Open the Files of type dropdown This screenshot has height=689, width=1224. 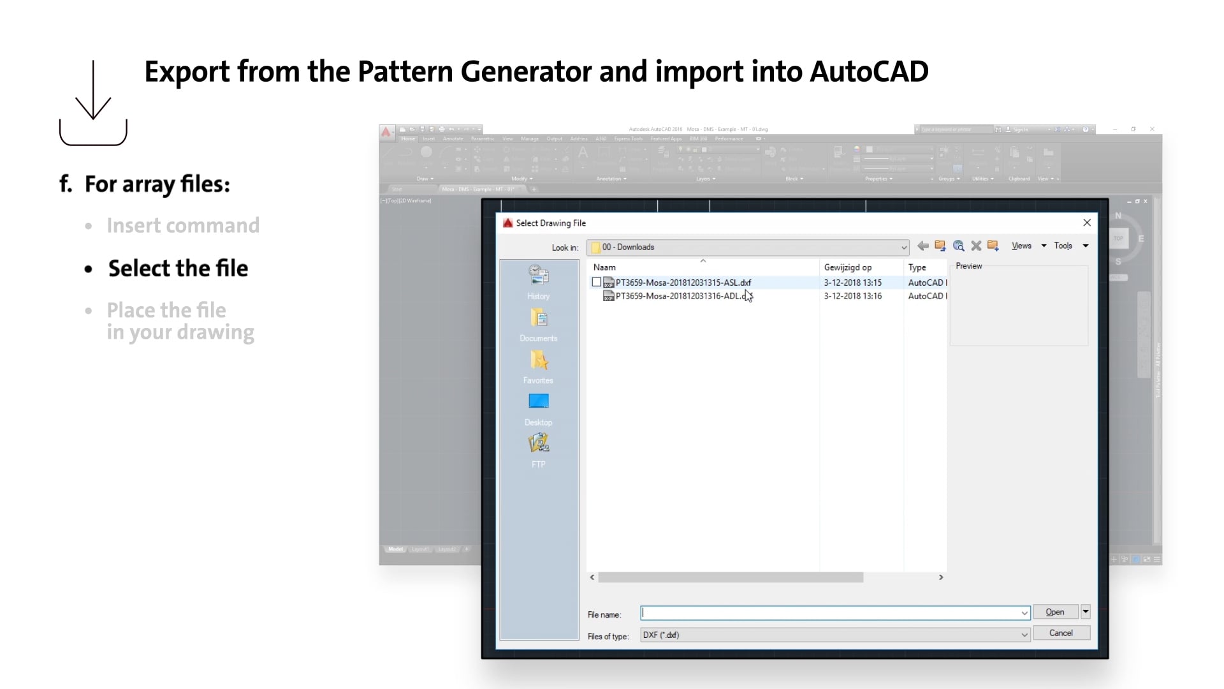tap(1024, 635)
